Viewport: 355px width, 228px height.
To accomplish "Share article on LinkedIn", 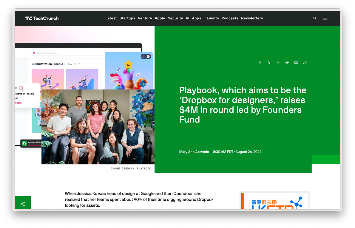I will (x=278, y=63).
